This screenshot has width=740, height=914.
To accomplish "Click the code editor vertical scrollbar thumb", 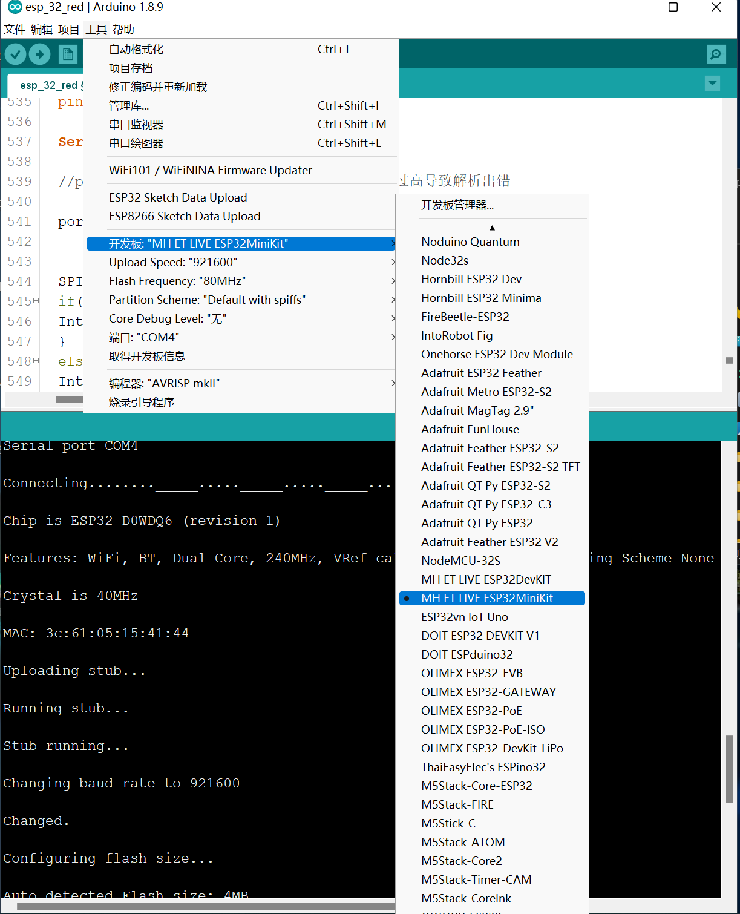I will click(x=729, y=360).
